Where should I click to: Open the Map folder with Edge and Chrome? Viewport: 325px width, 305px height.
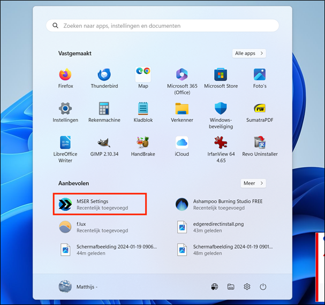pos(143,78)
